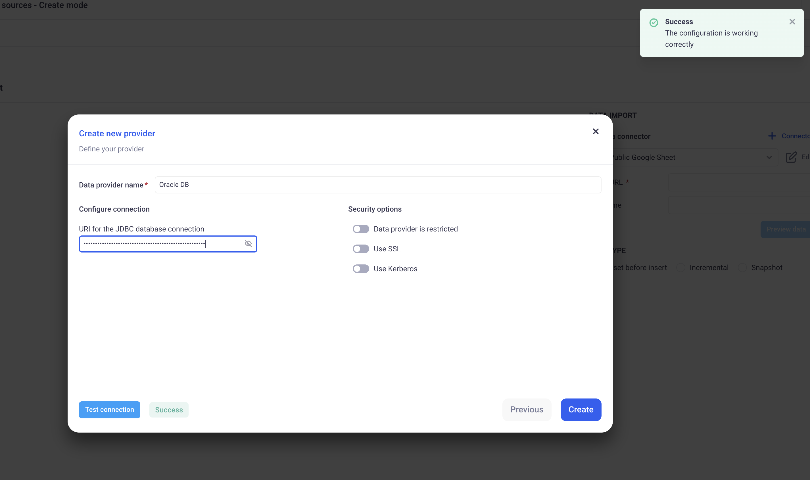
Task: Click the Create button
Action: tap(581, 410)
